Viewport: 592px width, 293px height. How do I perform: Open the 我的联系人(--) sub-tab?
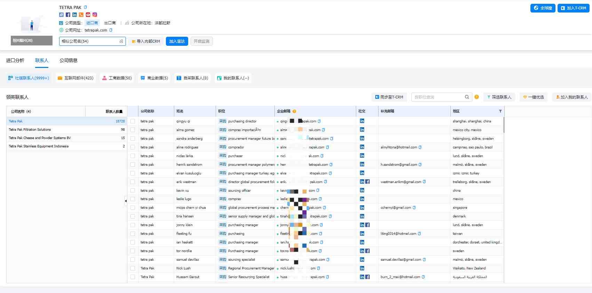click(233, 78)
